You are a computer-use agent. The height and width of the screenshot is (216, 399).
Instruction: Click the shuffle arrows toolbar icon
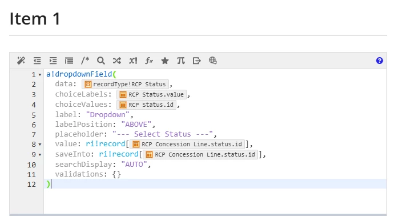tap(117, 61)
